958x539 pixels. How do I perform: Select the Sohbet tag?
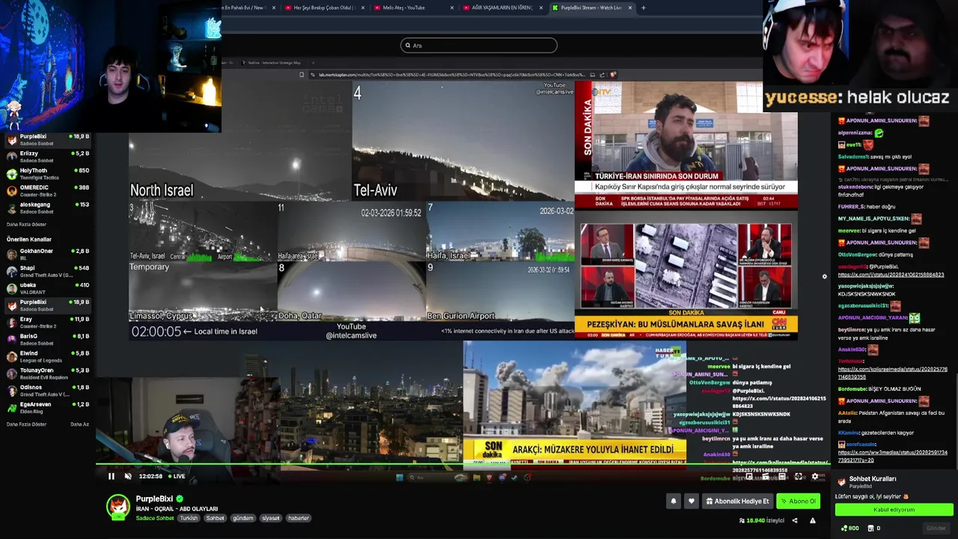coord(215,518)
